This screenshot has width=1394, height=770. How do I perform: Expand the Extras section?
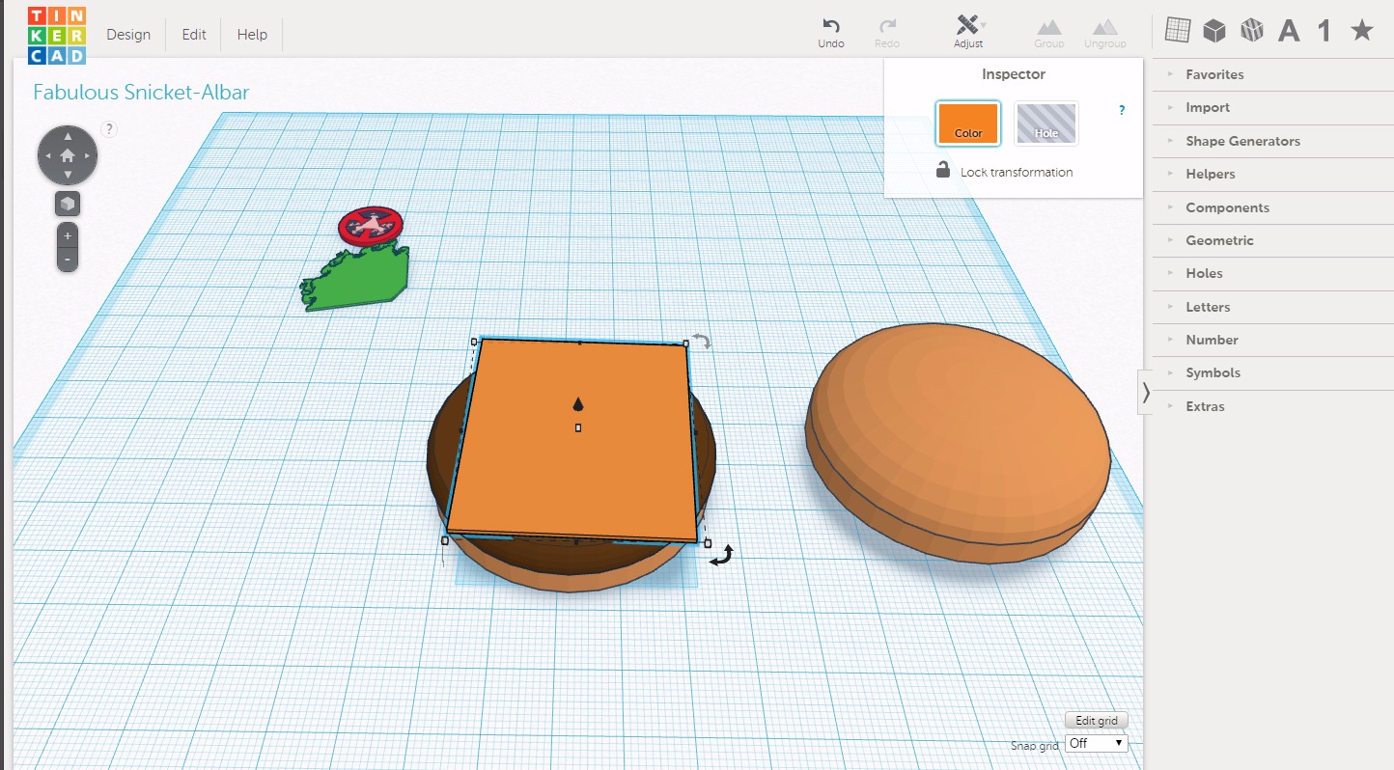click(x=1273, y=406)
